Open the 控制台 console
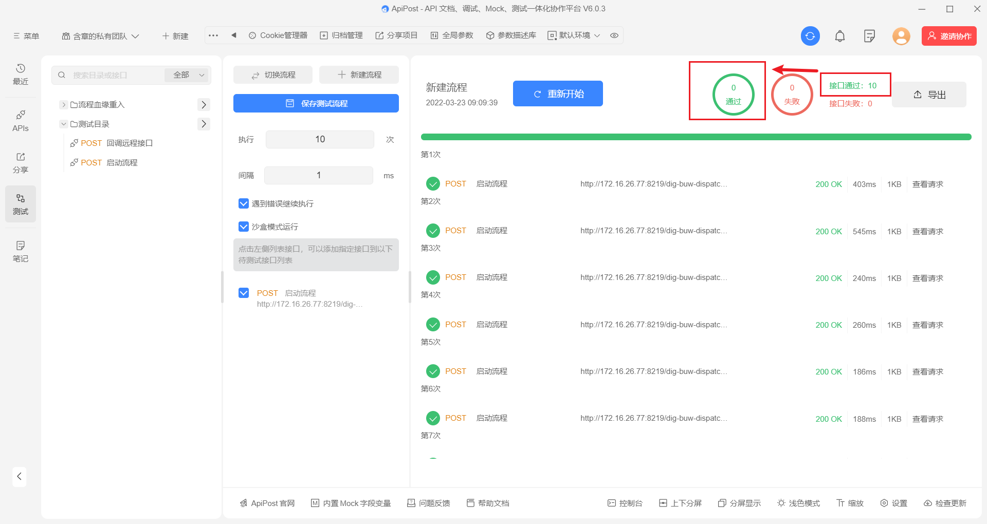Image resolution: width=987 pixels, height=524 pixels. (625, 503)
